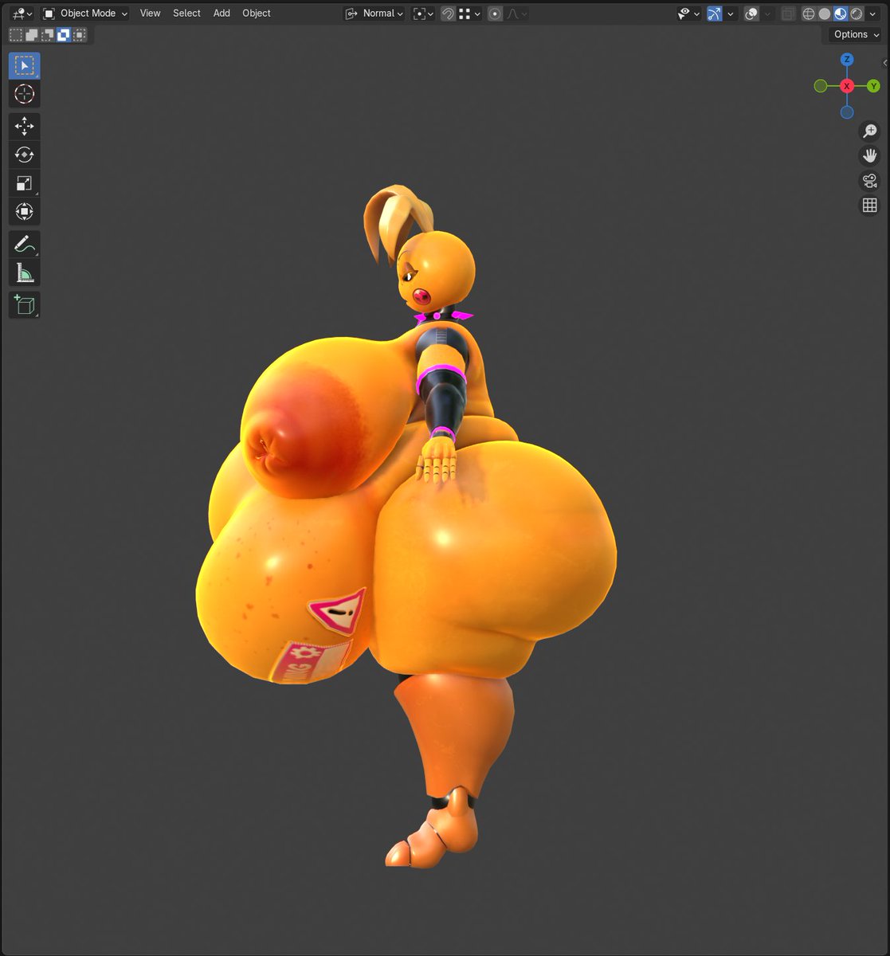The width and height of the screenshot is (890, 956).
Task: Set selection mode to Extend
Action: [x=32, y=34]
